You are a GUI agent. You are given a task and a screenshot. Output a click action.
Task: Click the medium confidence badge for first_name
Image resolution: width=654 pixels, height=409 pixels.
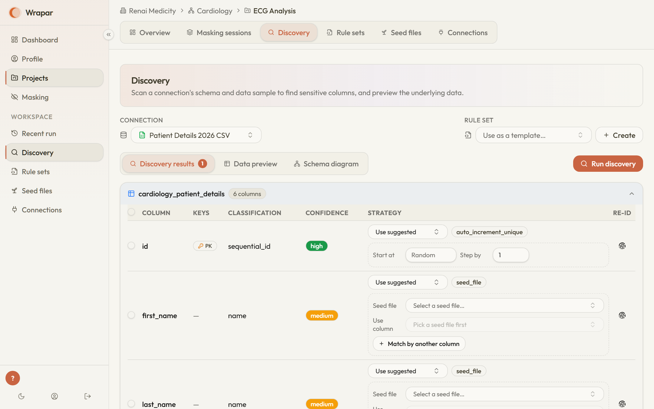click(322, 315)
